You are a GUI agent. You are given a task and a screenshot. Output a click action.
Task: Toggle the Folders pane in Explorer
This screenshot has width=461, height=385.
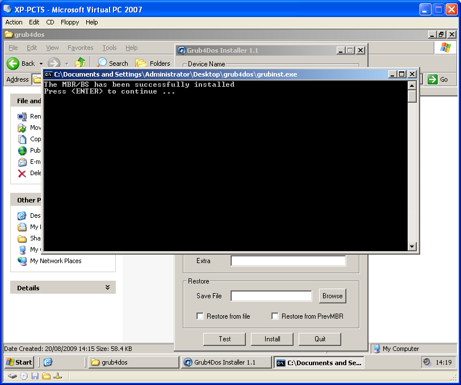[x=153, y=63]
